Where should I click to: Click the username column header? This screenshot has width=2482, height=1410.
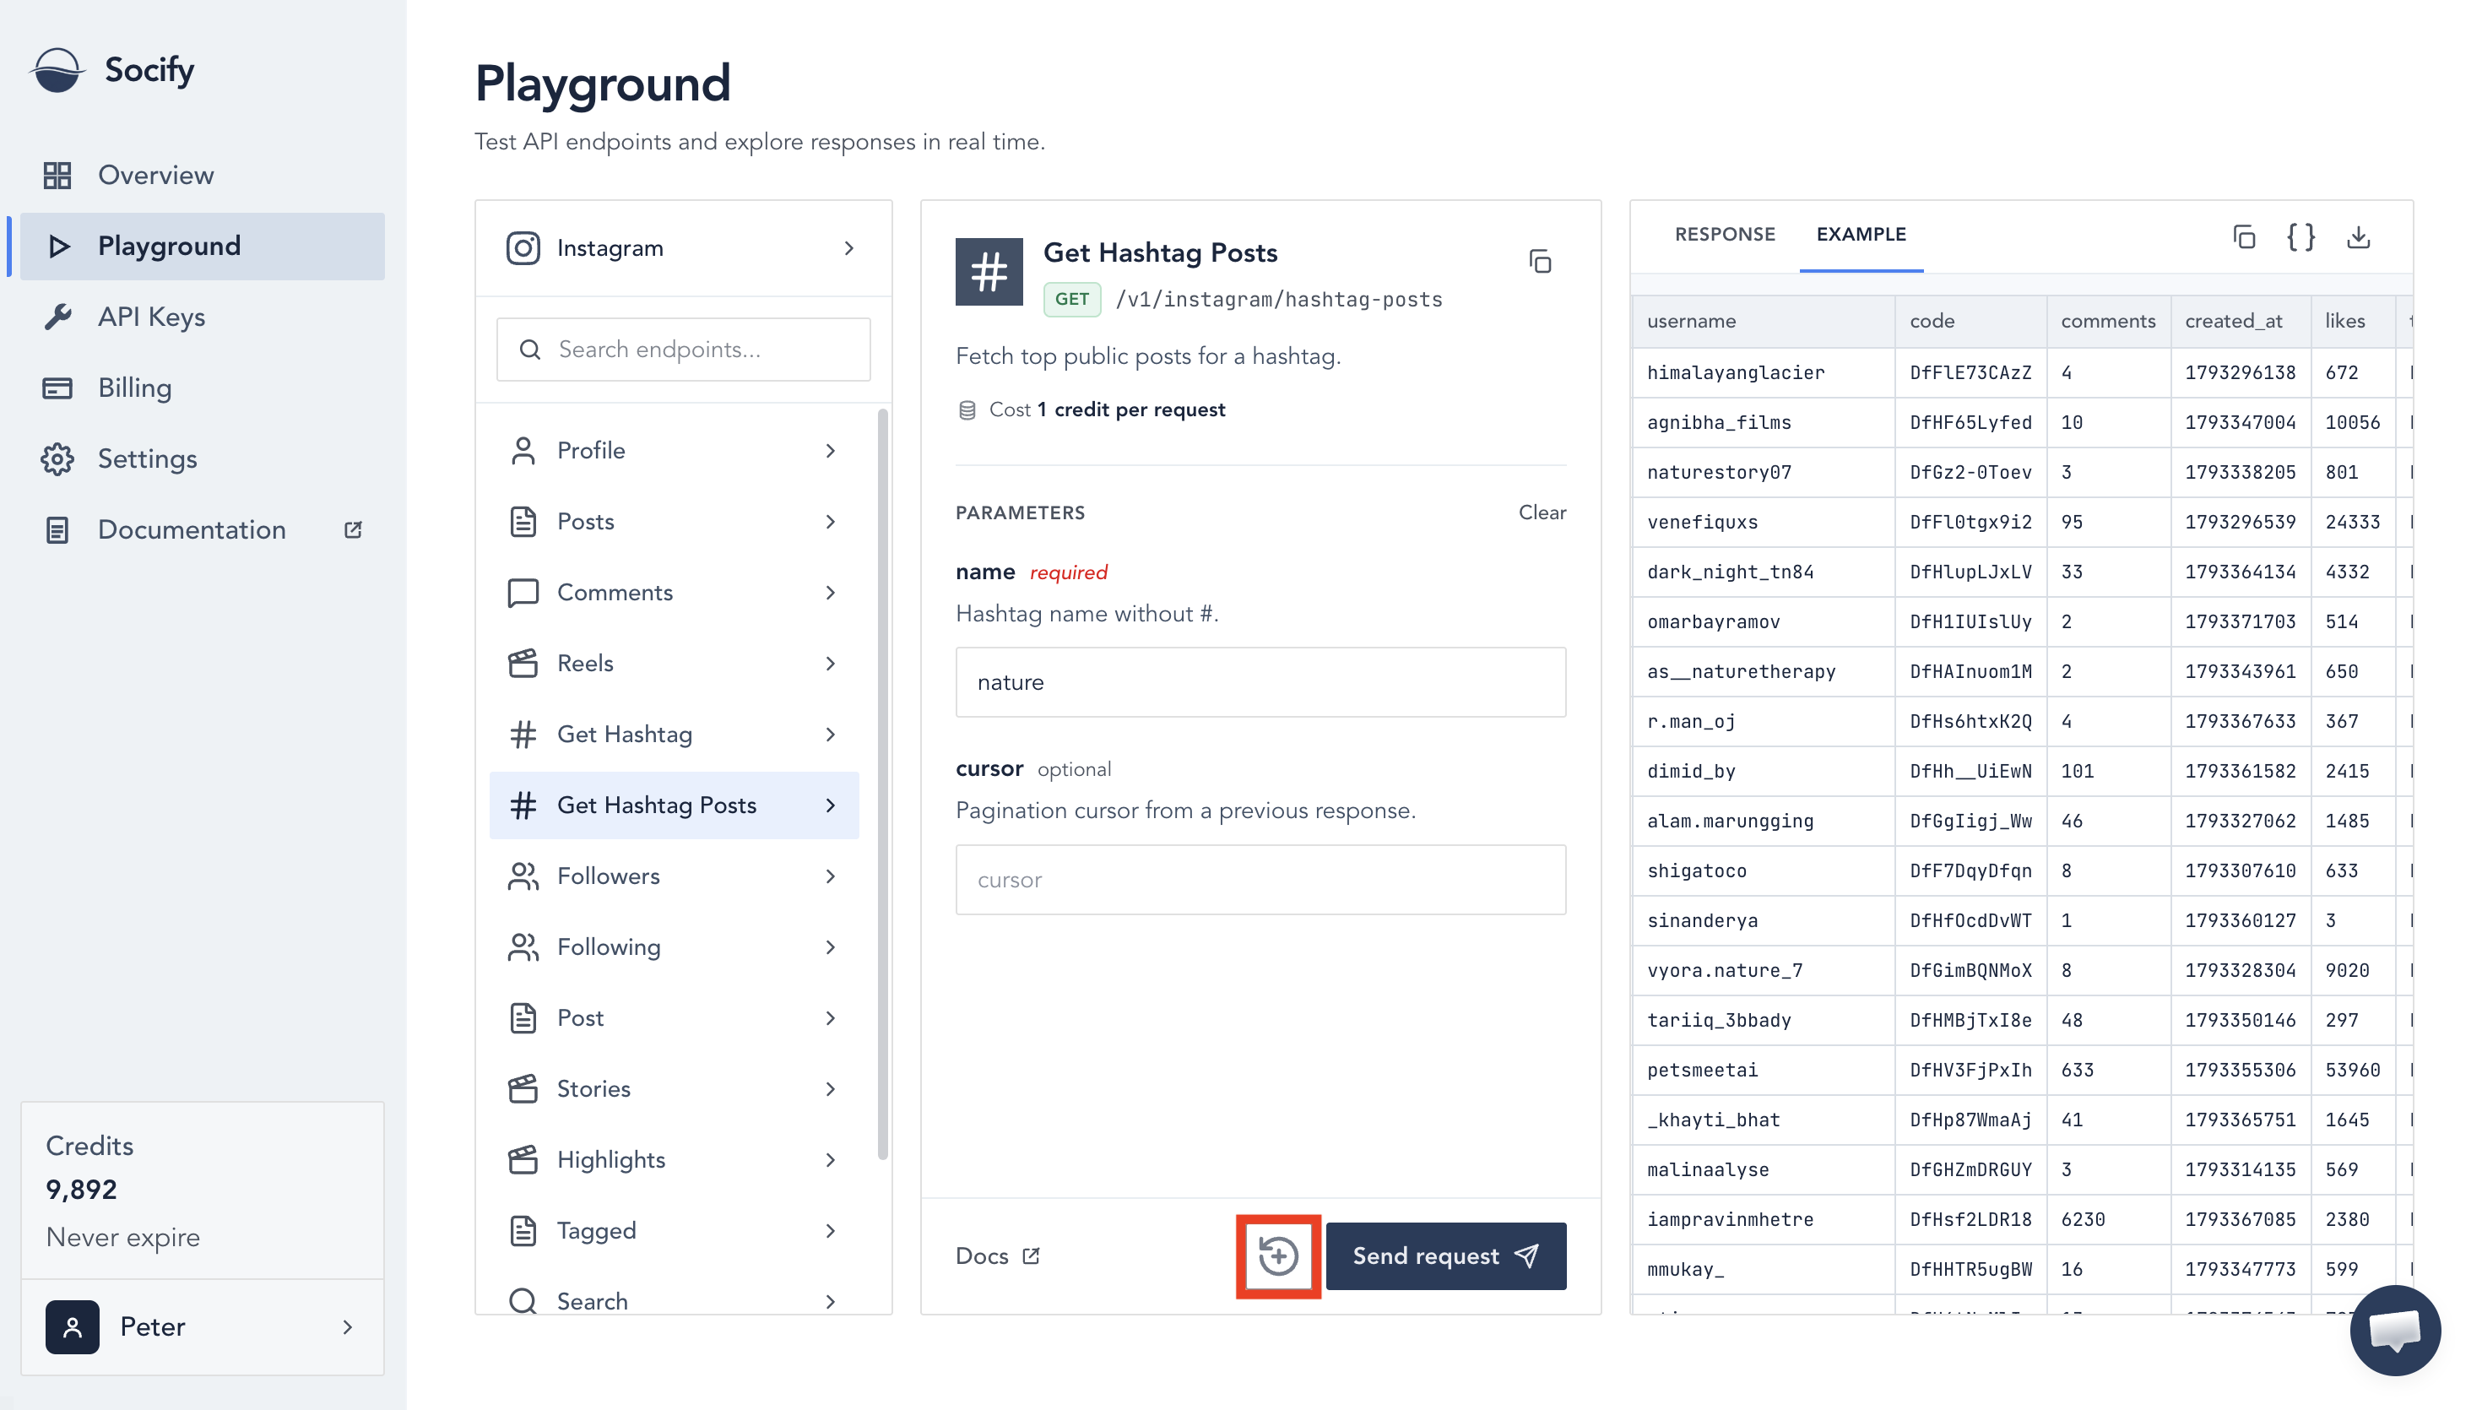pos(1763,321)
